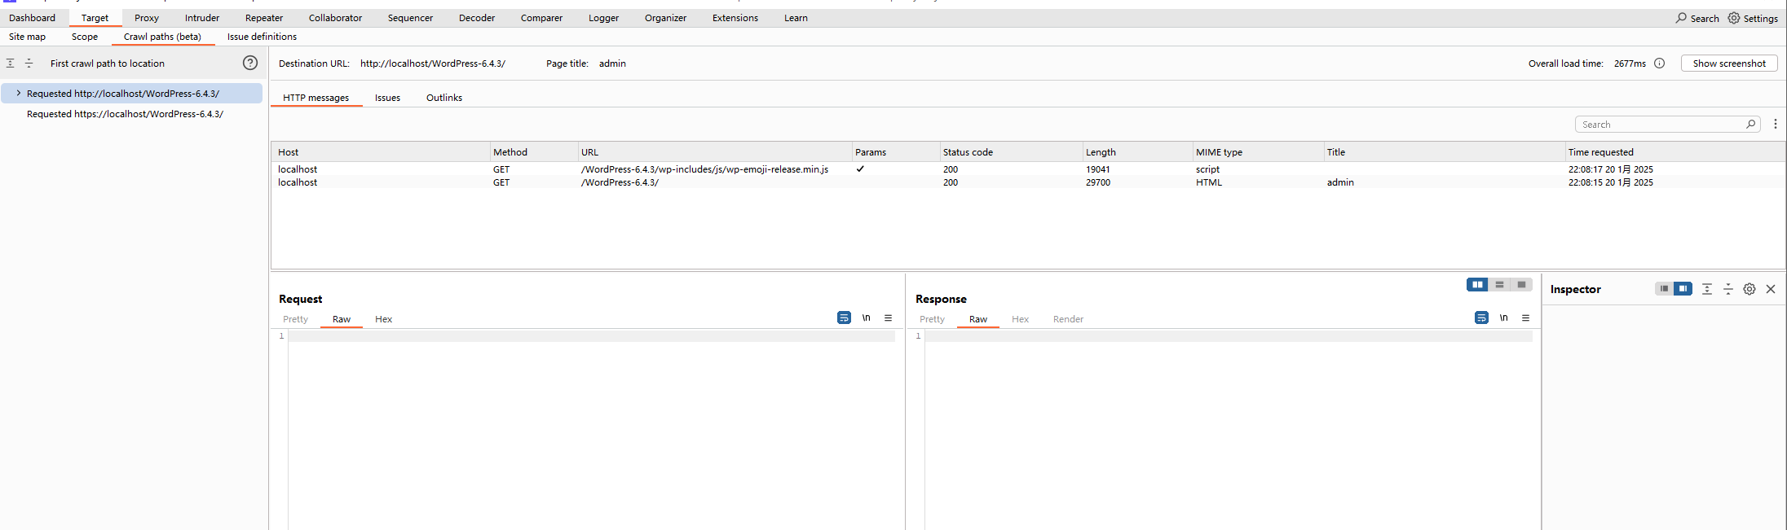Open the three-dot table options menu
The height and width of the screenshot is (530, 1787).
pyautogui.click(x=1775, y=125)
